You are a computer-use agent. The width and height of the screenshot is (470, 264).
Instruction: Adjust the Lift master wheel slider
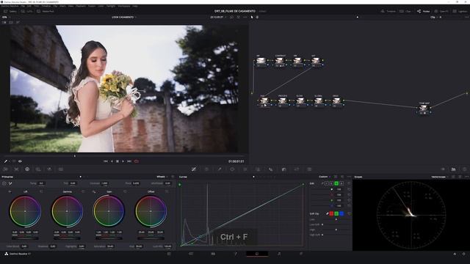tap(25, 238)
